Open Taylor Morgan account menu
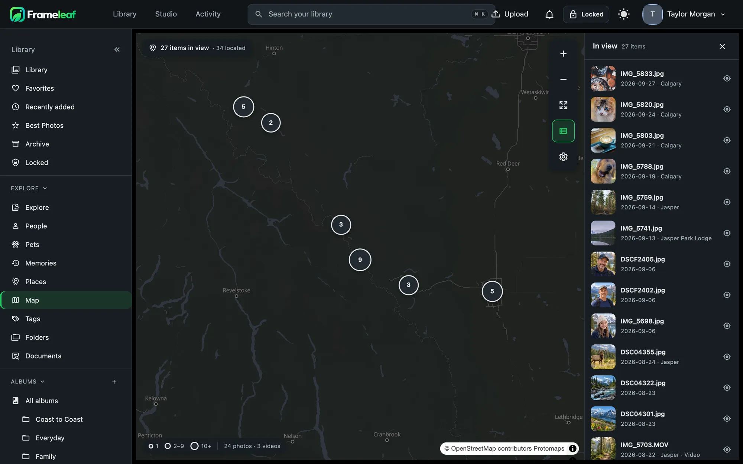The image size is (743, 464). 684,14
